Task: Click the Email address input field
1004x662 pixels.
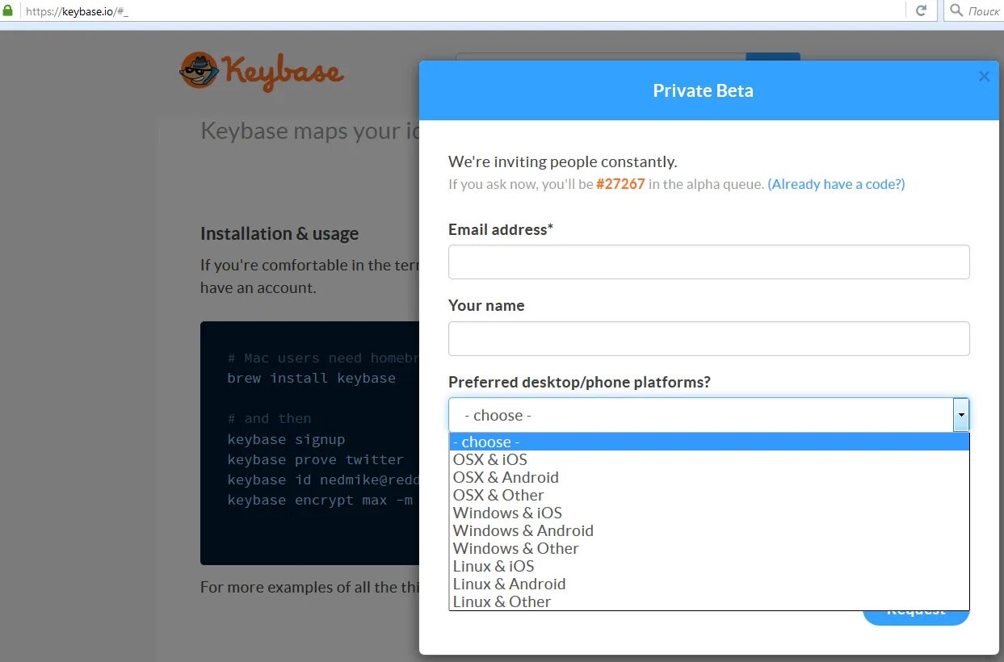Action: 708,262
